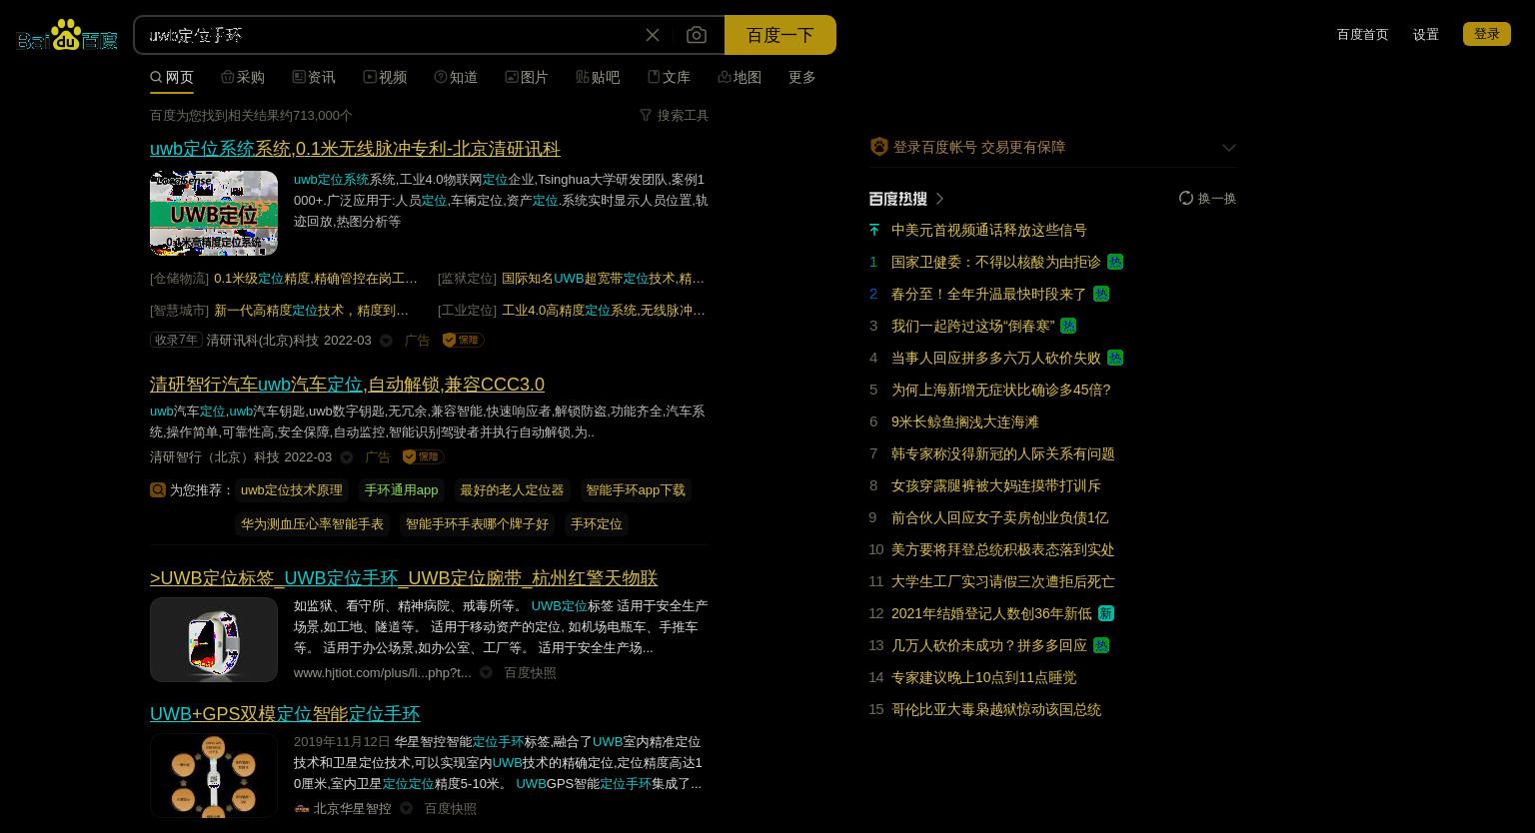
Task: Expand dropdown arrow beside 清研讯科 2022-03
Action: (386, 341)
